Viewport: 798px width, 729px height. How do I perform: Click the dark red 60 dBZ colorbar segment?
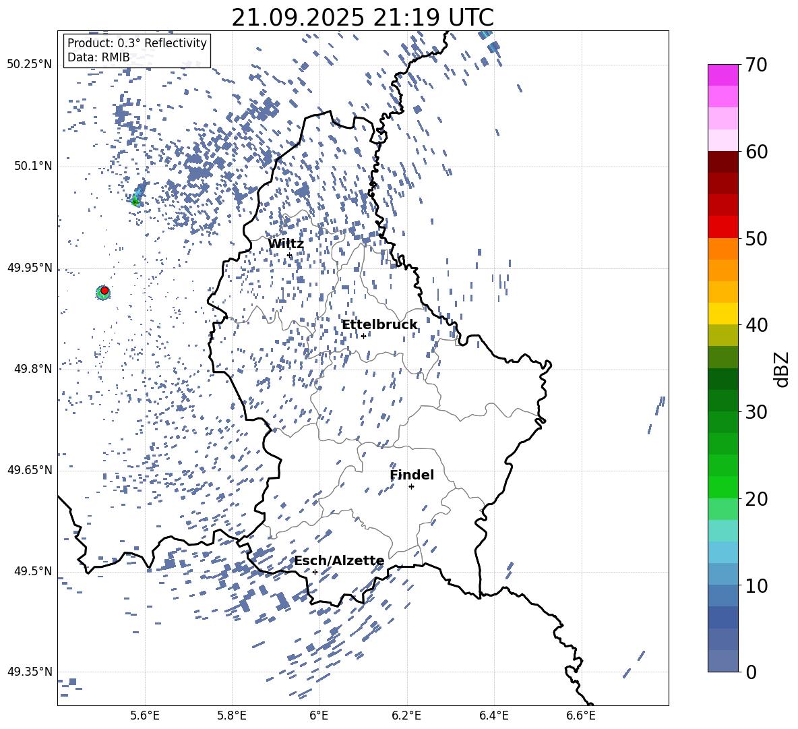coord(723,162)
